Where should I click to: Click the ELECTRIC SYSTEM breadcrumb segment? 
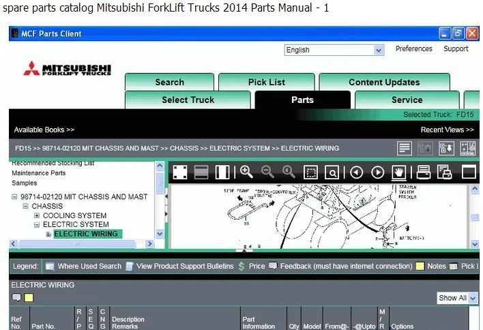pyautogui.click(x=239, y=149)
